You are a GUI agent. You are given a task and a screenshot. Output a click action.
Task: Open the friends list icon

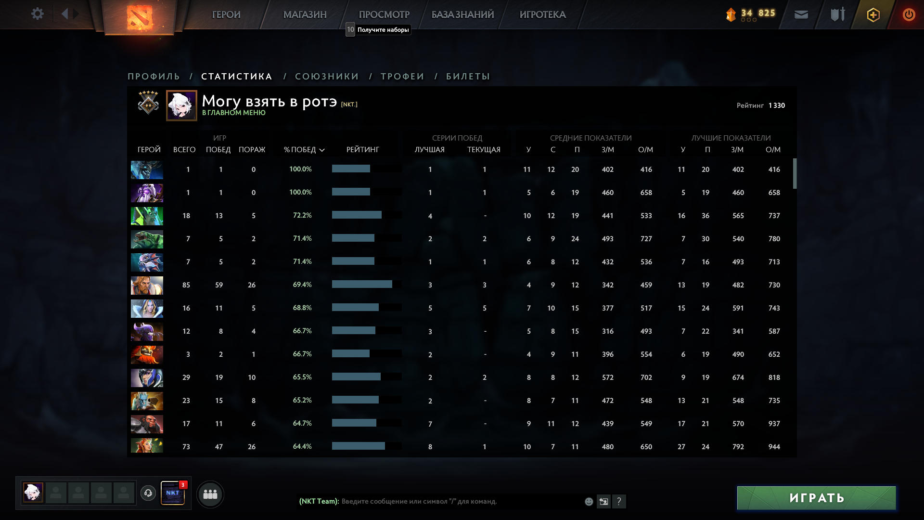[x=210, y=494]
